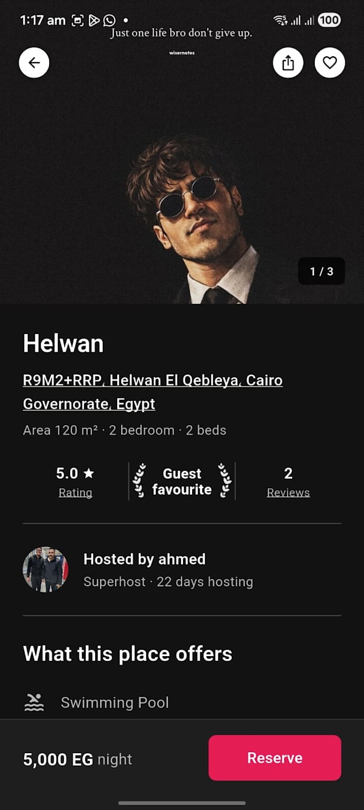Tap the 5,000 EG night price

pos(78,759)
